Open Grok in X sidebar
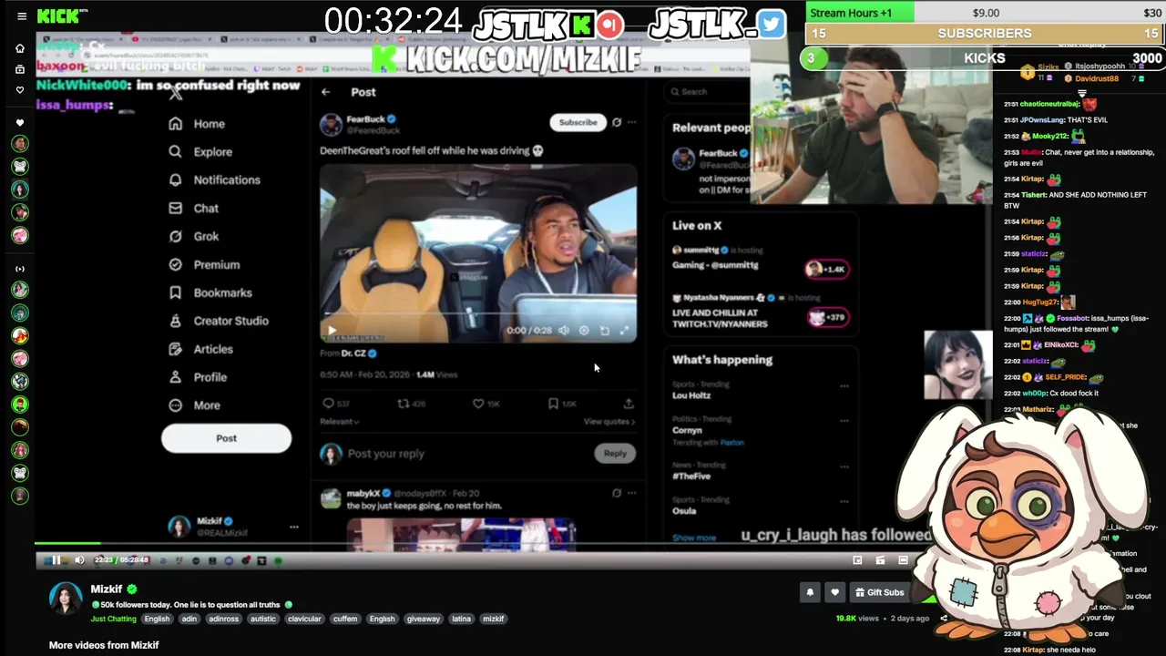1166x656 pixels. click(193, 237)
